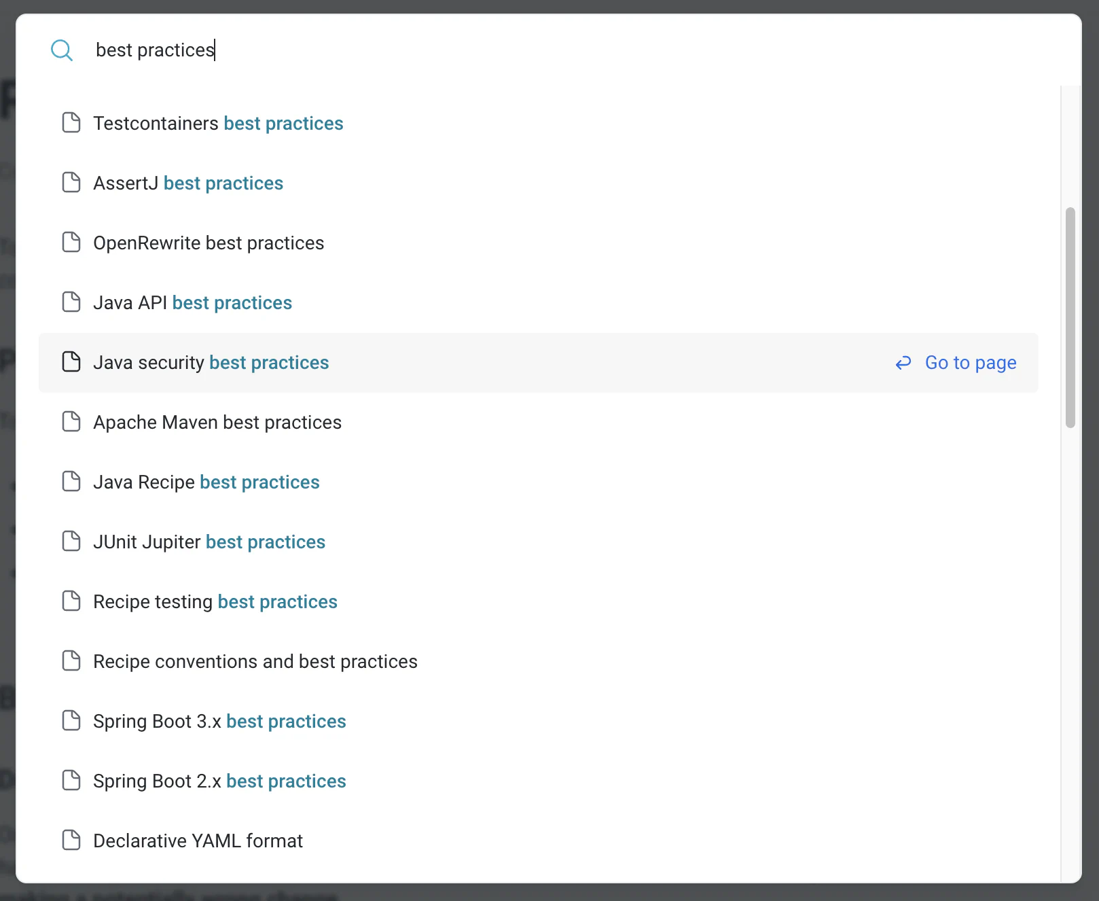Screen dimensions: 1099x901
Task: Open the JUnit Jupiter best practices entry
Action: coord(209,542)
